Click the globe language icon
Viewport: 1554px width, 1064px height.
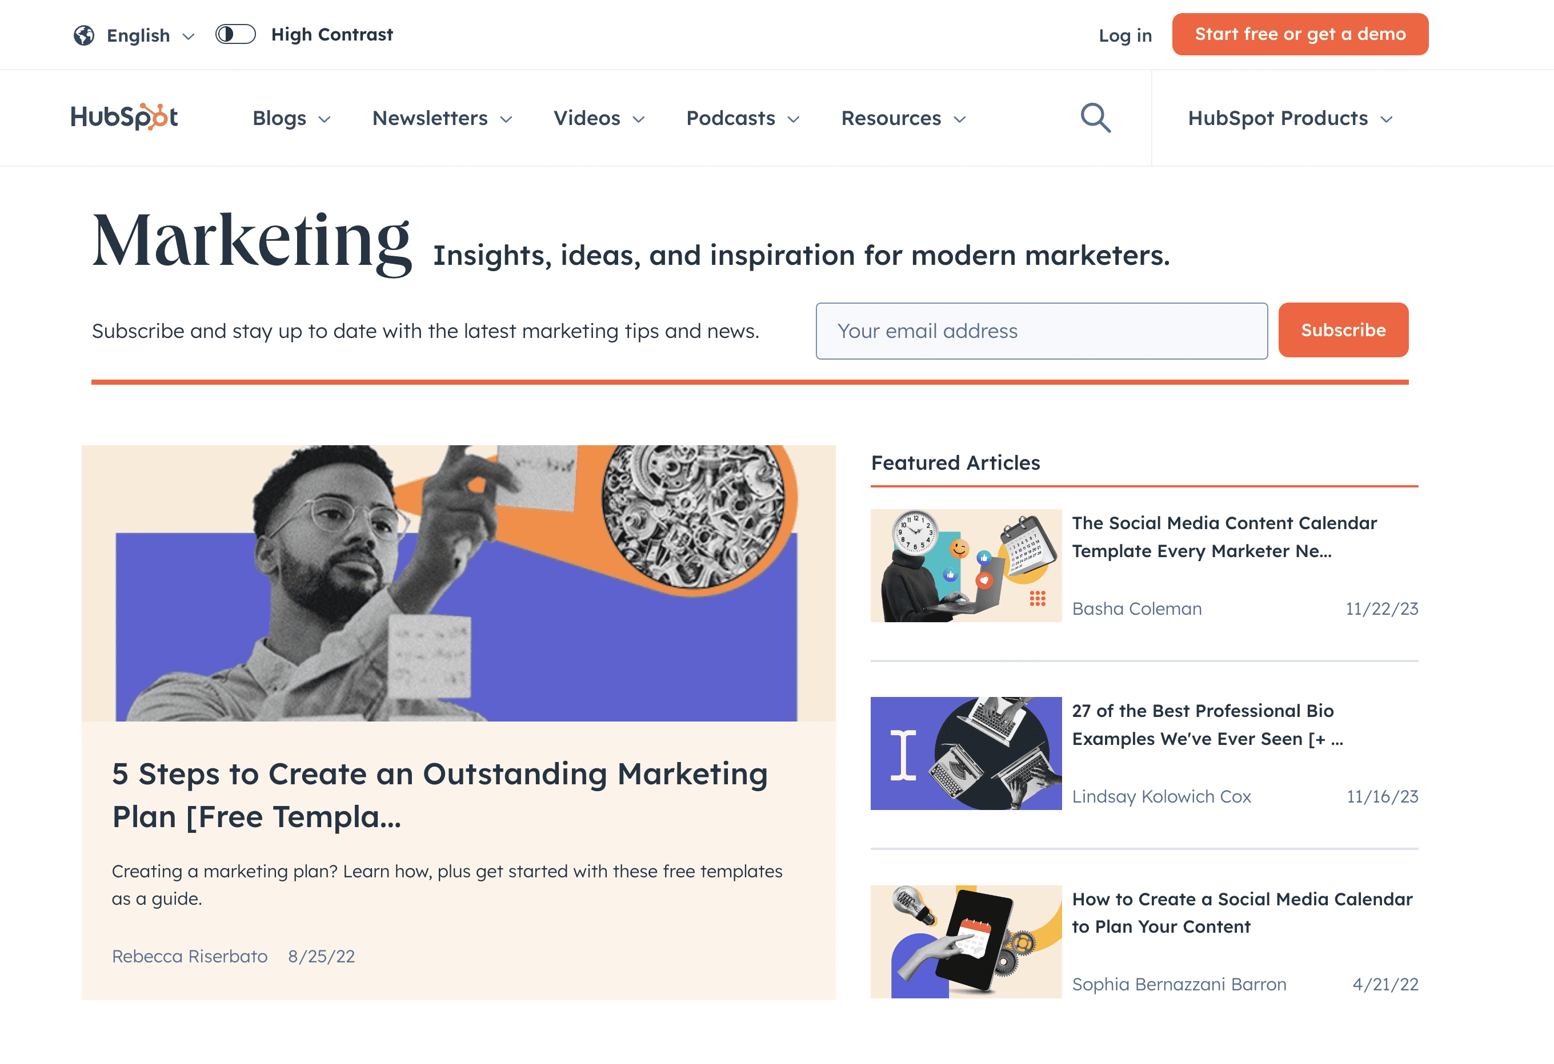pyautogui.click(x=84, y=35)
